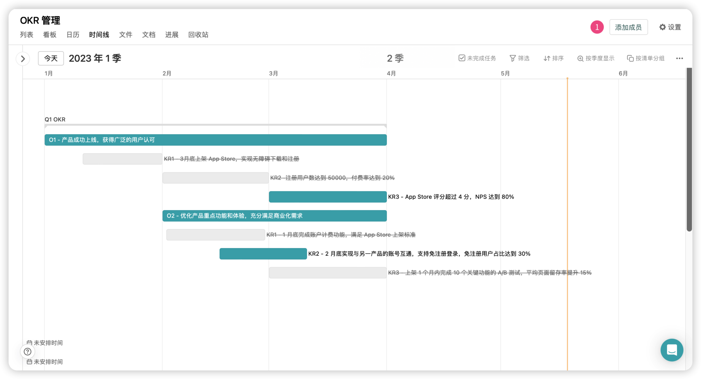Click the pink notification badge showing 1
The image size is (701, 379).
pyautogui.click(x=597, y=27)
